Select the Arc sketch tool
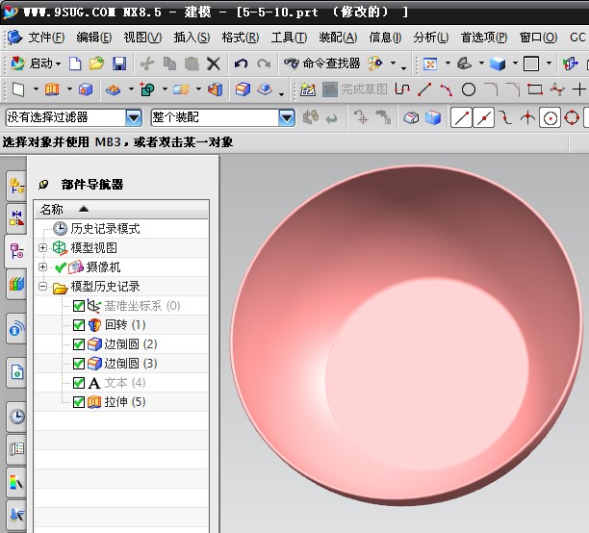Screen dimensions: 589x533 446,89
